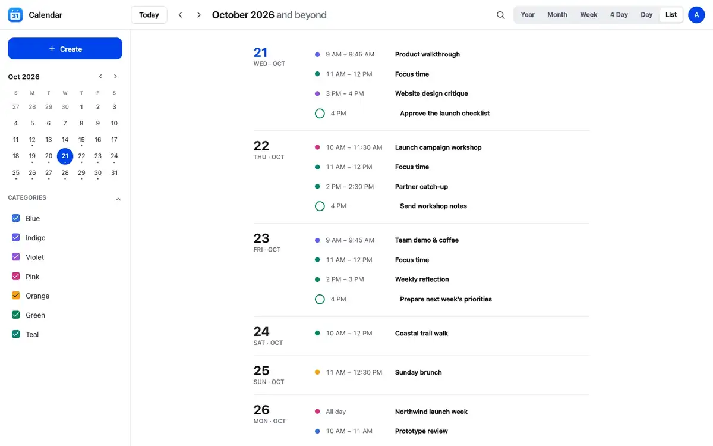Viewport: 713px width, 446px height.
Task: Uncheck the Indigo category
Action: [16, 238]
